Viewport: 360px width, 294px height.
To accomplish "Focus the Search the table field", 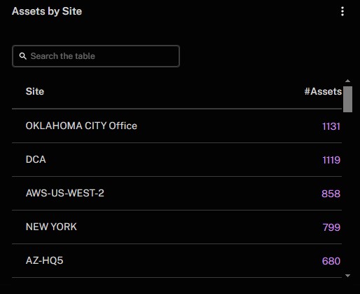I will point(96,56).
